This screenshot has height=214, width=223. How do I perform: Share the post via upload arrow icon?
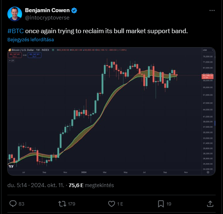[210, 204]
